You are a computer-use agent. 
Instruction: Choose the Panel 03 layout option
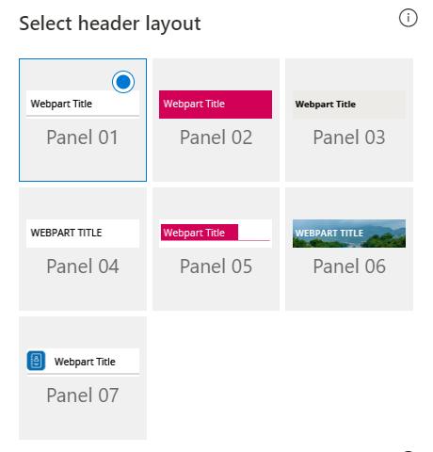(x=349, y=120)
